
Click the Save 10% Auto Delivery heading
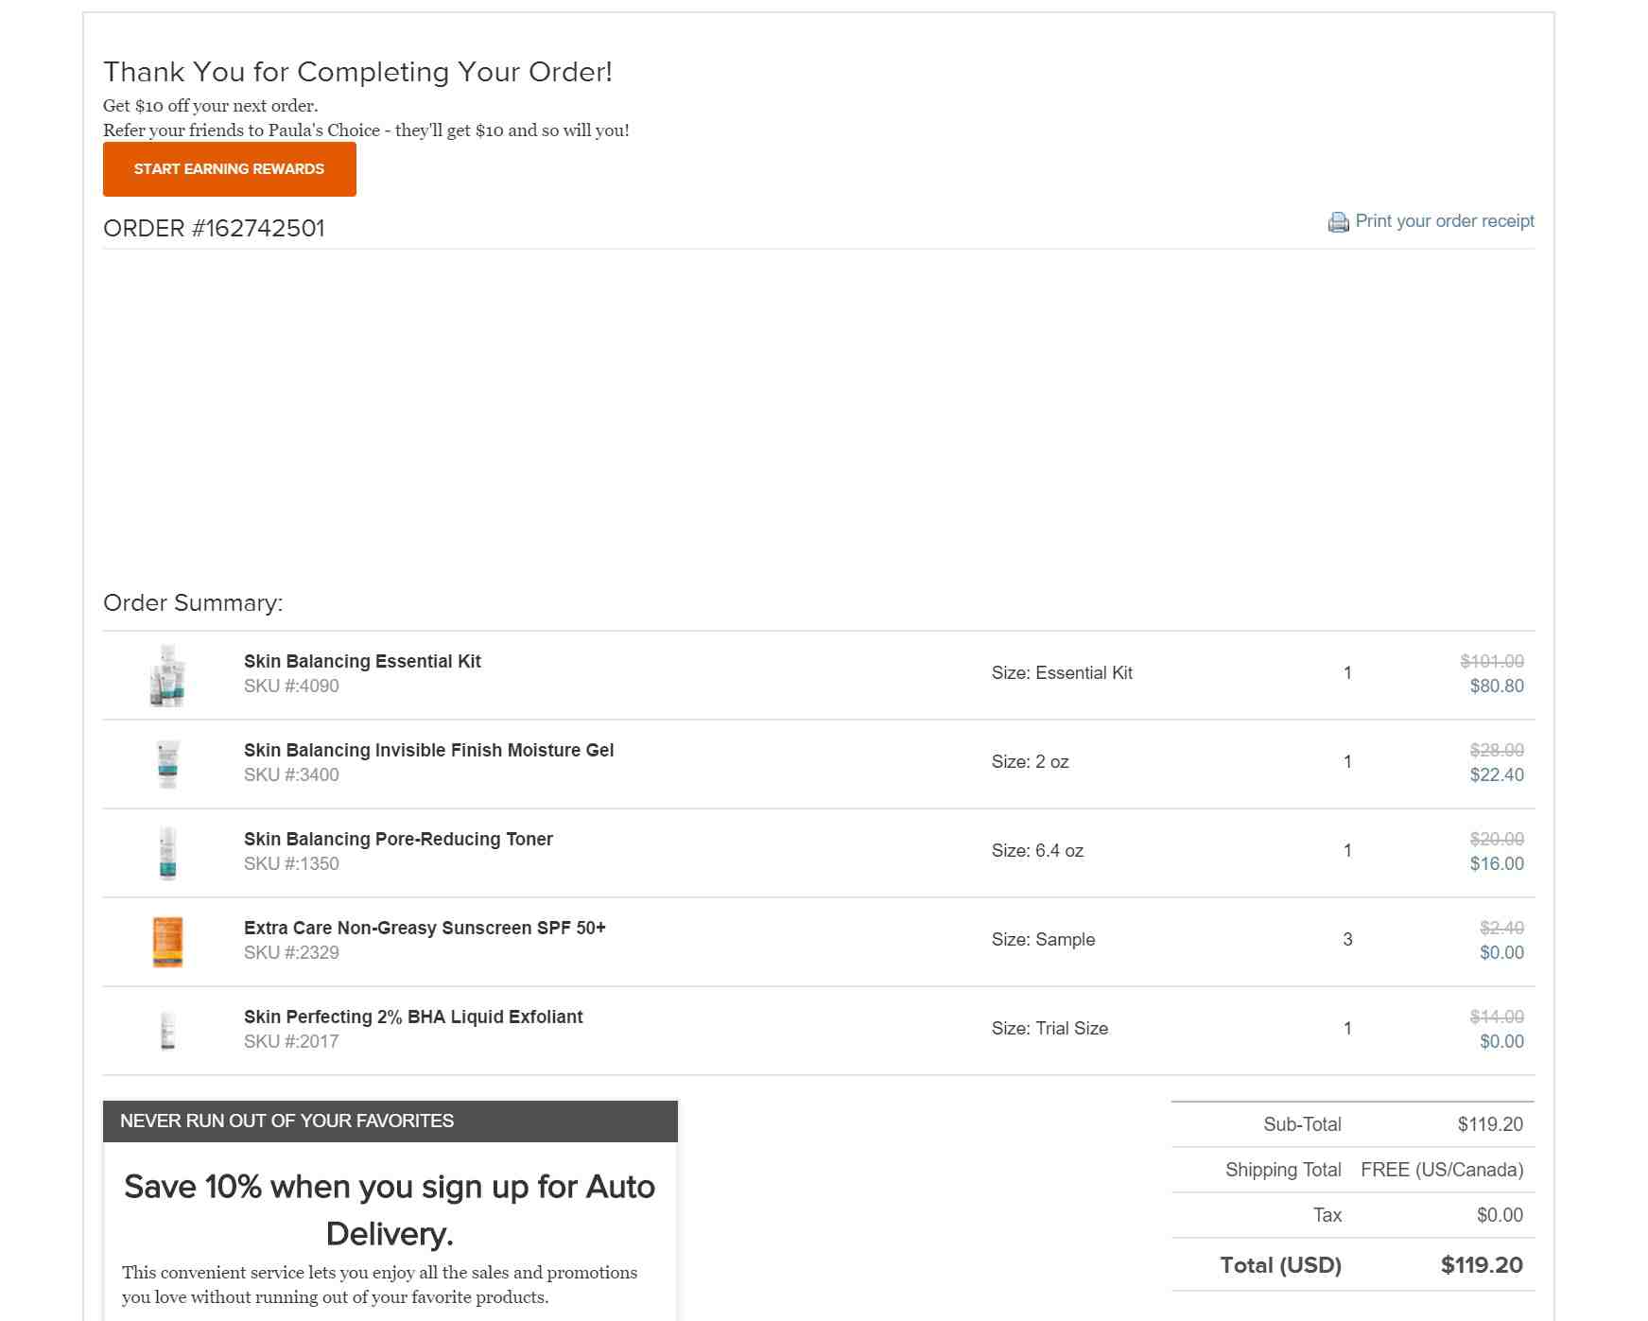click(x=390, y=1210)
